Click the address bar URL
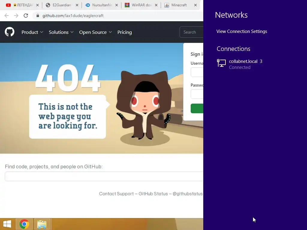 click(x=73, y=16)
